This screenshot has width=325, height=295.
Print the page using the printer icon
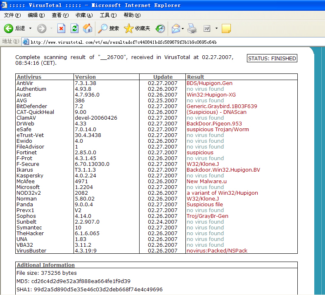point(192,28)
